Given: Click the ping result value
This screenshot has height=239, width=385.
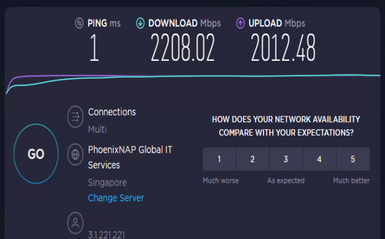Looking at the screenshot, I should (94, 50).
